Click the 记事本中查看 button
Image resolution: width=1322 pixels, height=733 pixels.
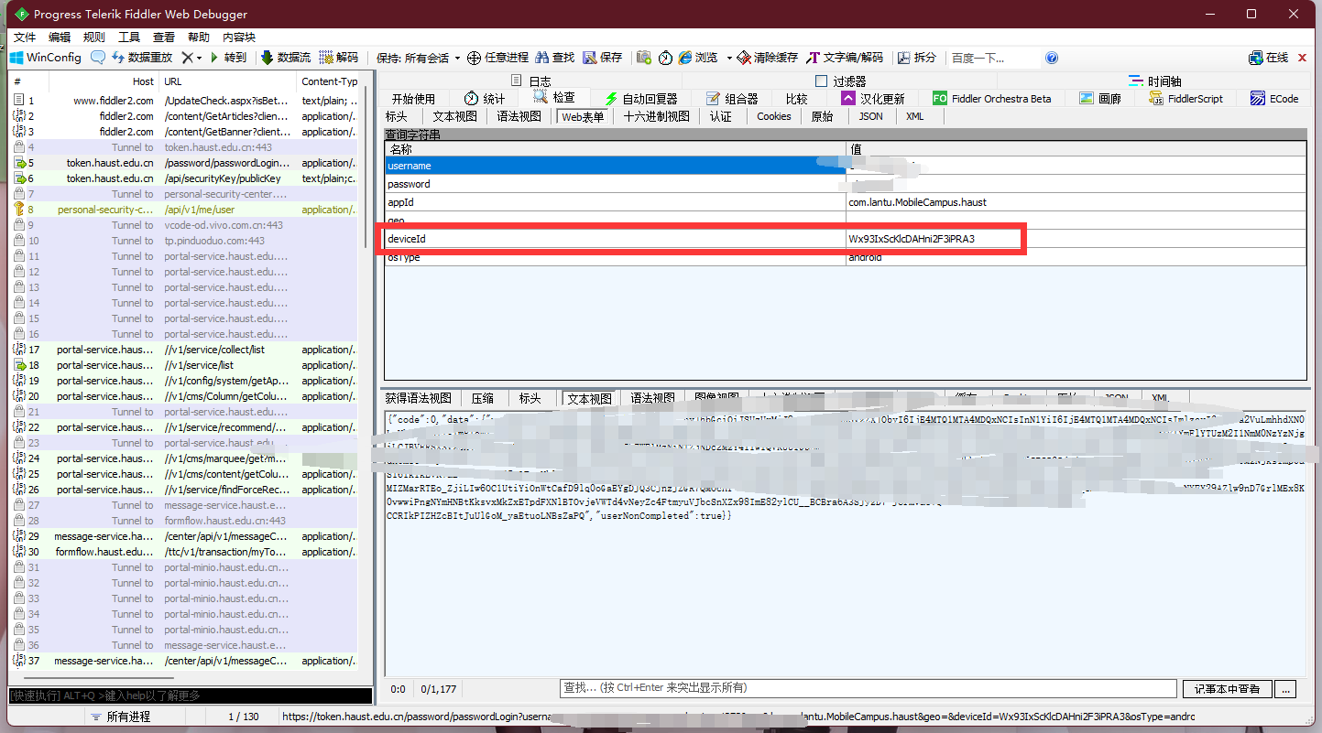1227,688
